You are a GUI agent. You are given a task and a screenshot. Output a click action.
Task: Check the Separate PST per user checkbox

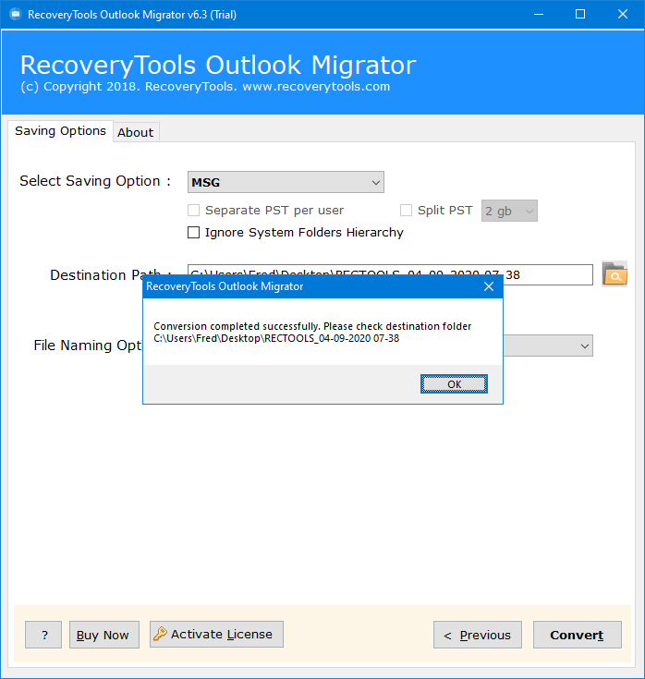tap(194, 211)
